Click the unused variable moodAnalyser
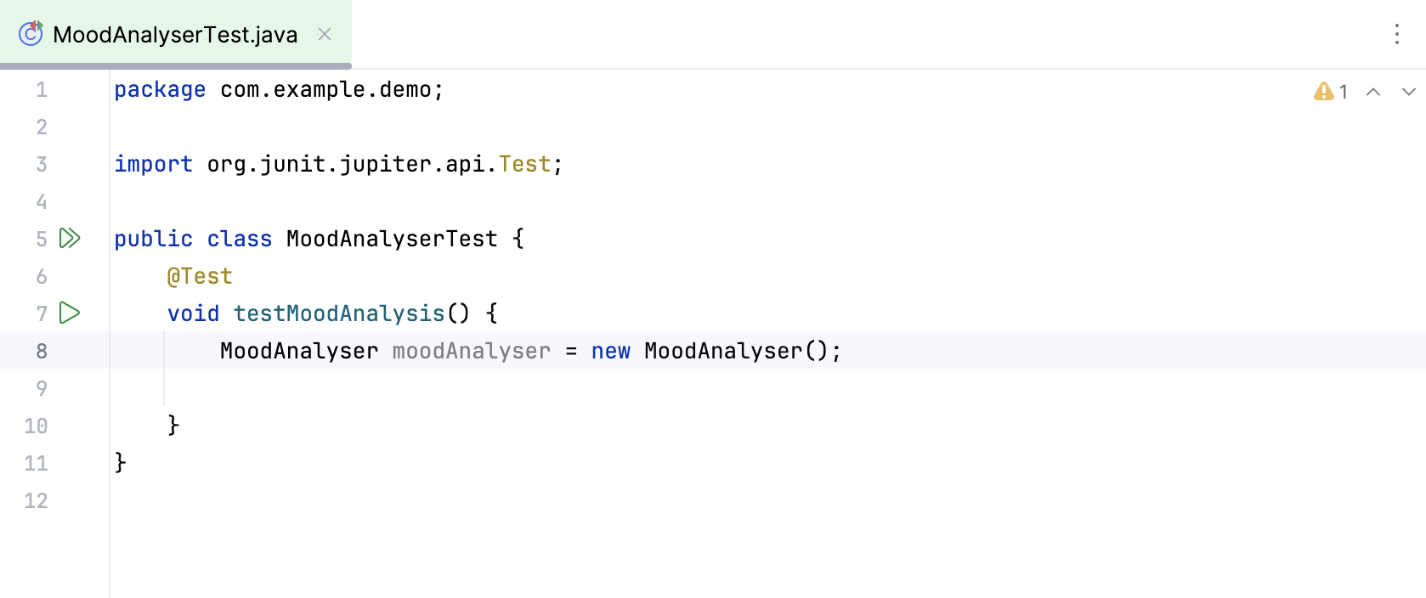This screenshot has width=1426, height=598. click(x=471, y=351)
